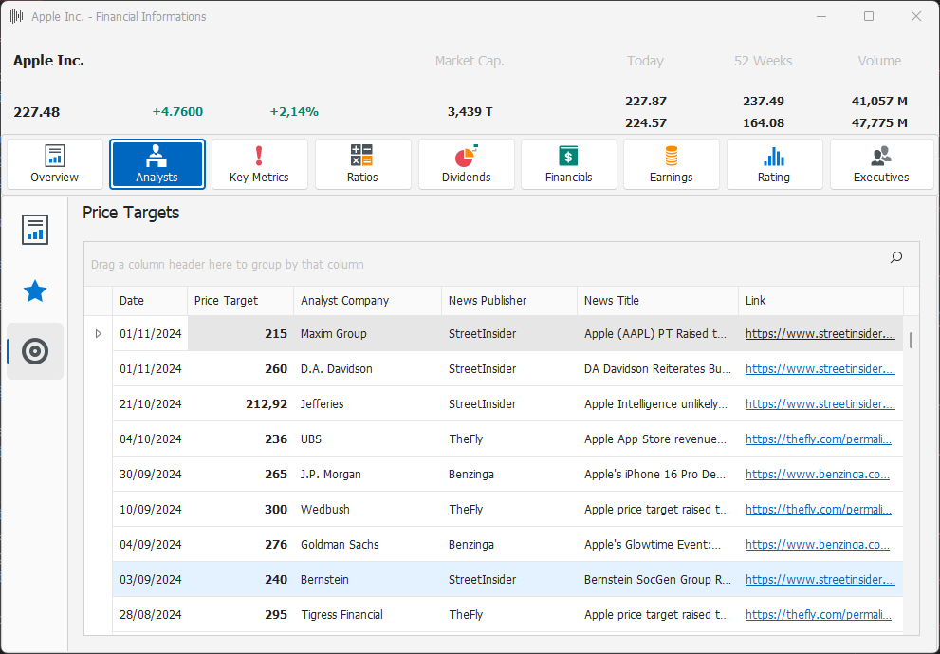Click the date 28/08/2024
The image size is (940, 654).
point(151,614)
